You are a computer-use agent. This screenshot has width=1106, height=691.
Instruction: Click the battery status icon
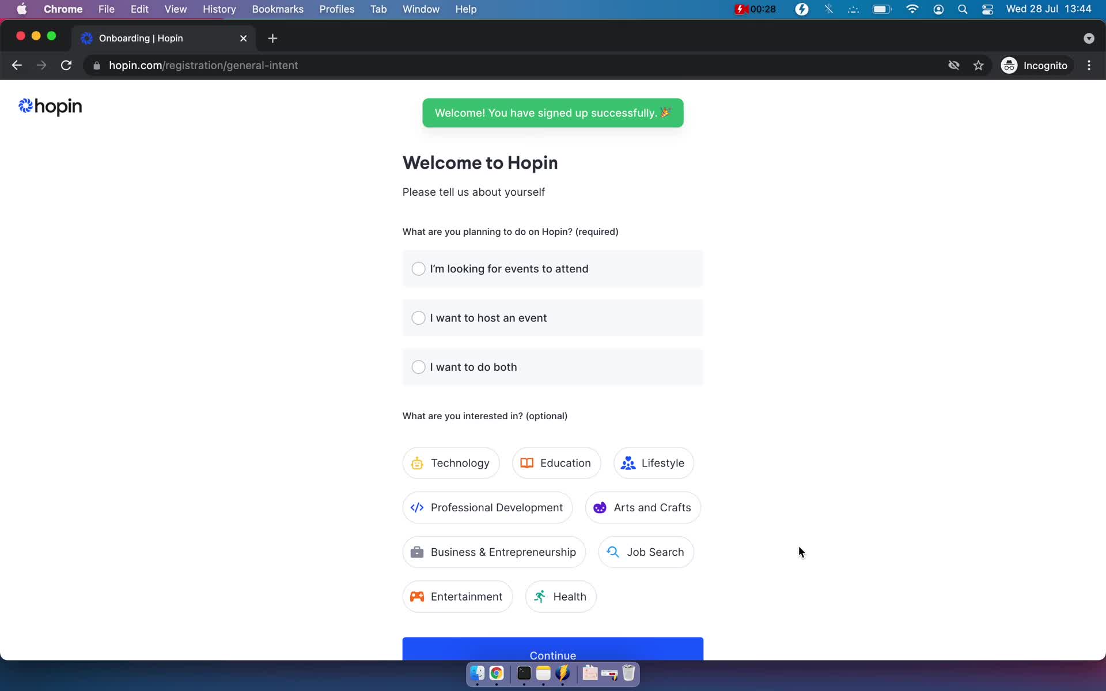point(881,9)
